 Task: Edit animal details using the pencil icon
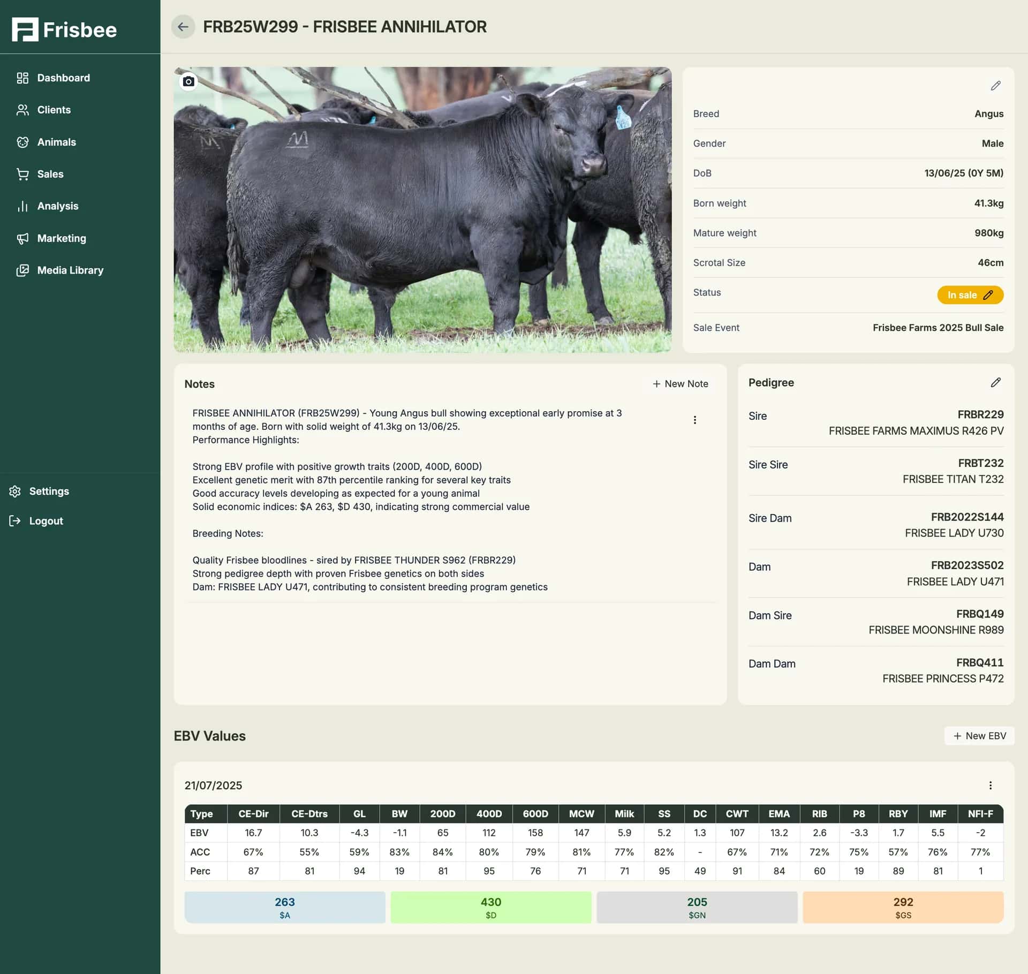pyautogui.click(x=996, y=86)
